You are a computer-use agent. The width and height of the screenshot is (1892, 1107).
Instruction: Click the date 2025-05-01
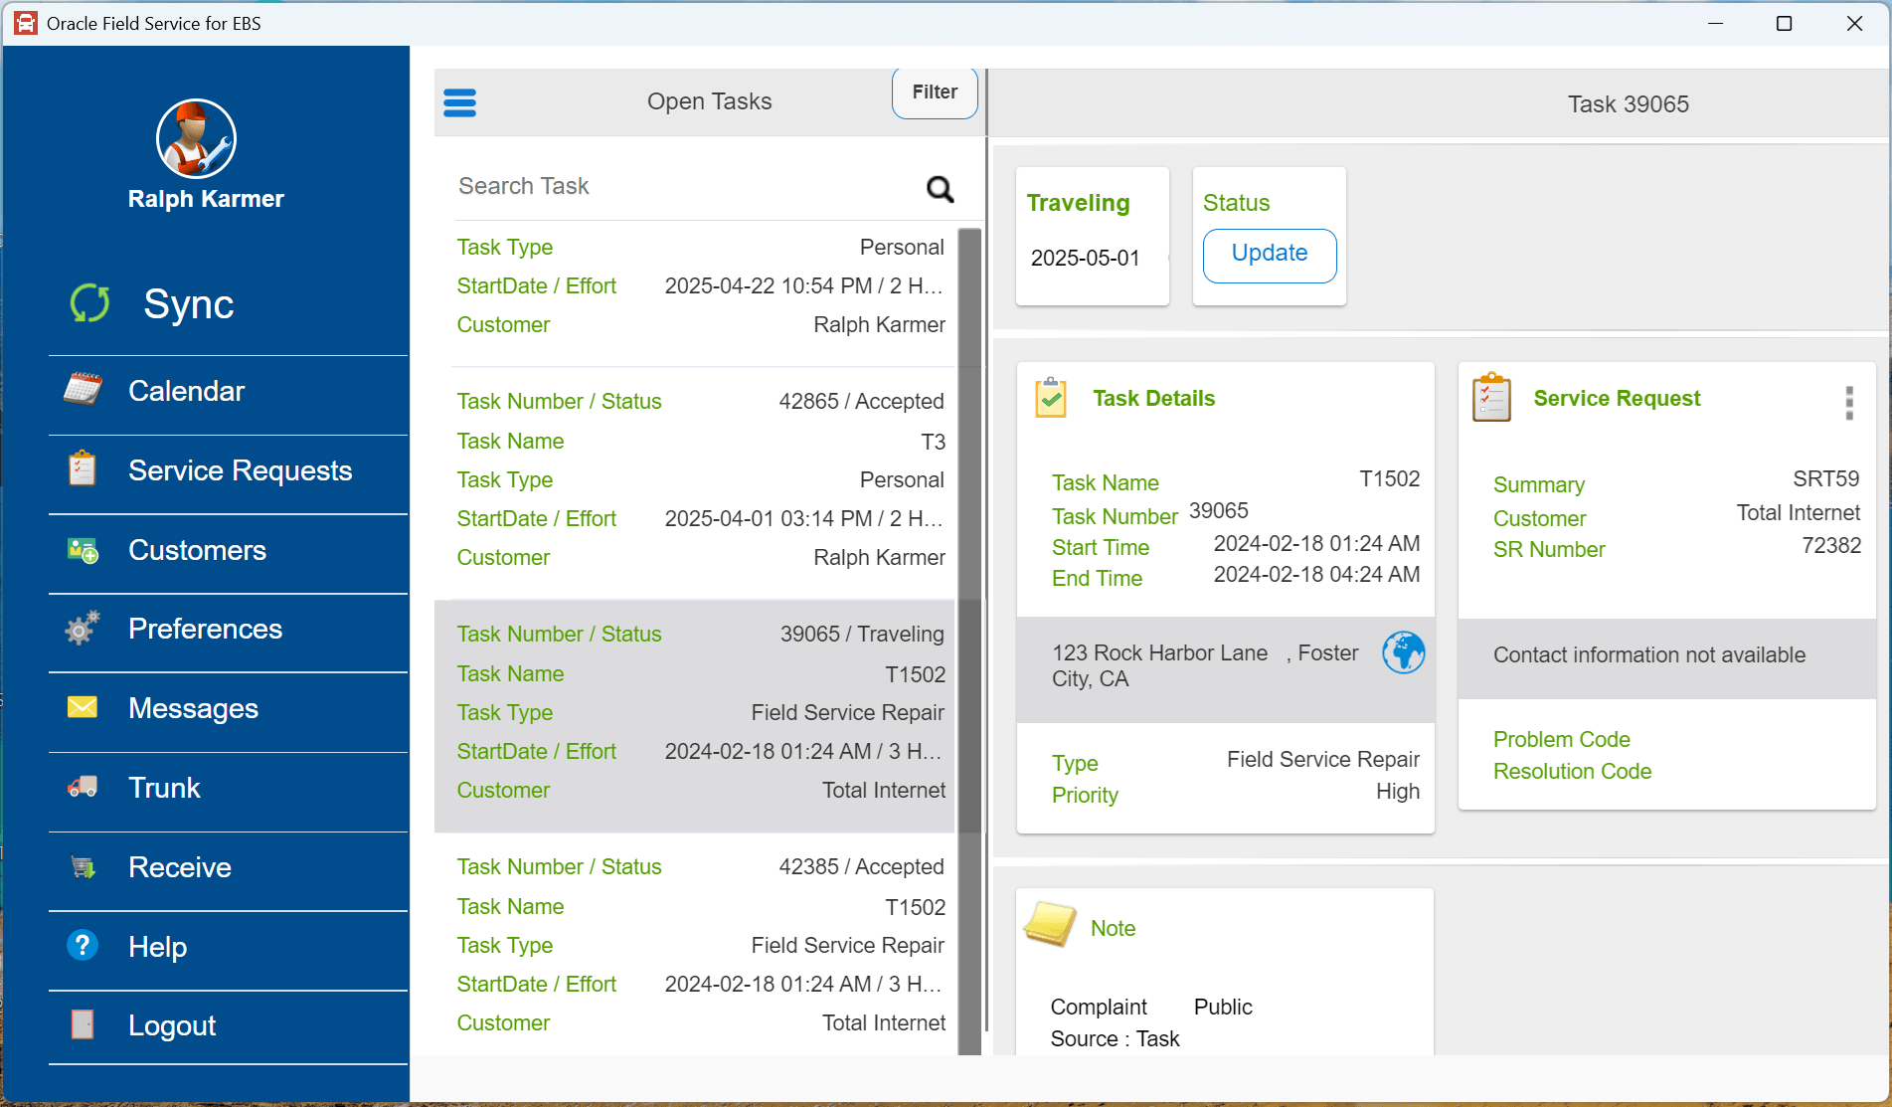coord(1085,259)
